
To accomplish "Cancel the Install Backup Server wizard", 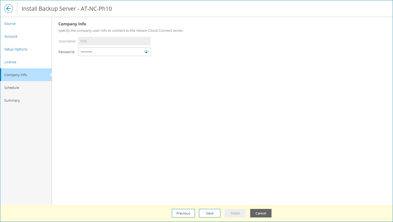I will 261,213.
